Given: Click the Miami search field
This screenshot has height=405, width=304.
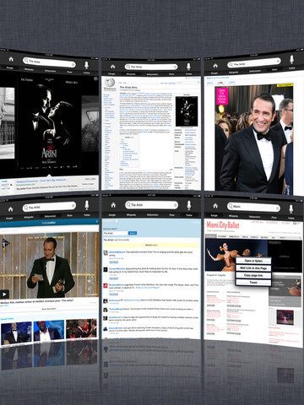Looking at the screenshot, I should (253, 207).
